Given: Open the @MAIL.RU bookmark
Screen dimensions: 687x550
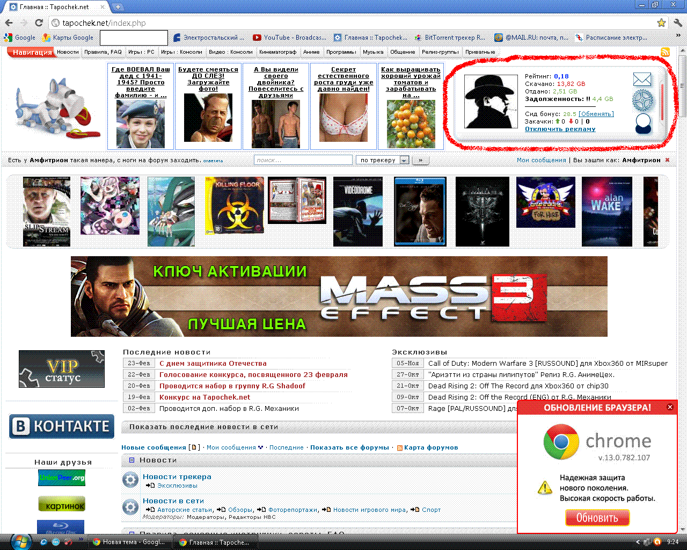Looking at the screenshot, I should click(531, 38).
